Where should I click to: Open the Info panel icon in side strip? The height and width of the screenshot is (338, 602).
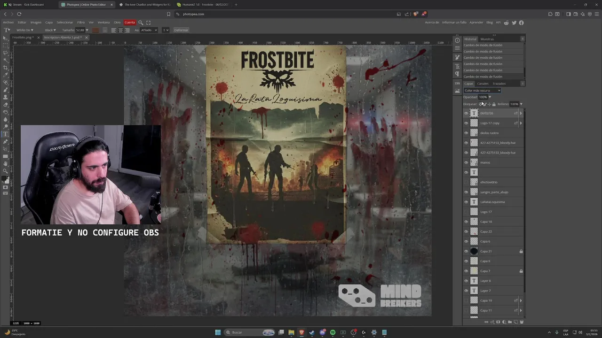457,40
